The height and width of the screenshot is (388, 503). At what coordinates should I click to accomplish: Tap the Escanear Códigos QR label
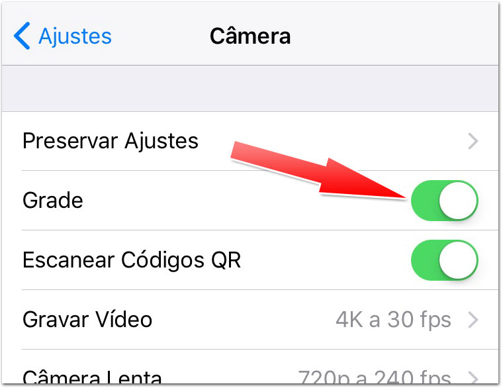pos(132,260)
